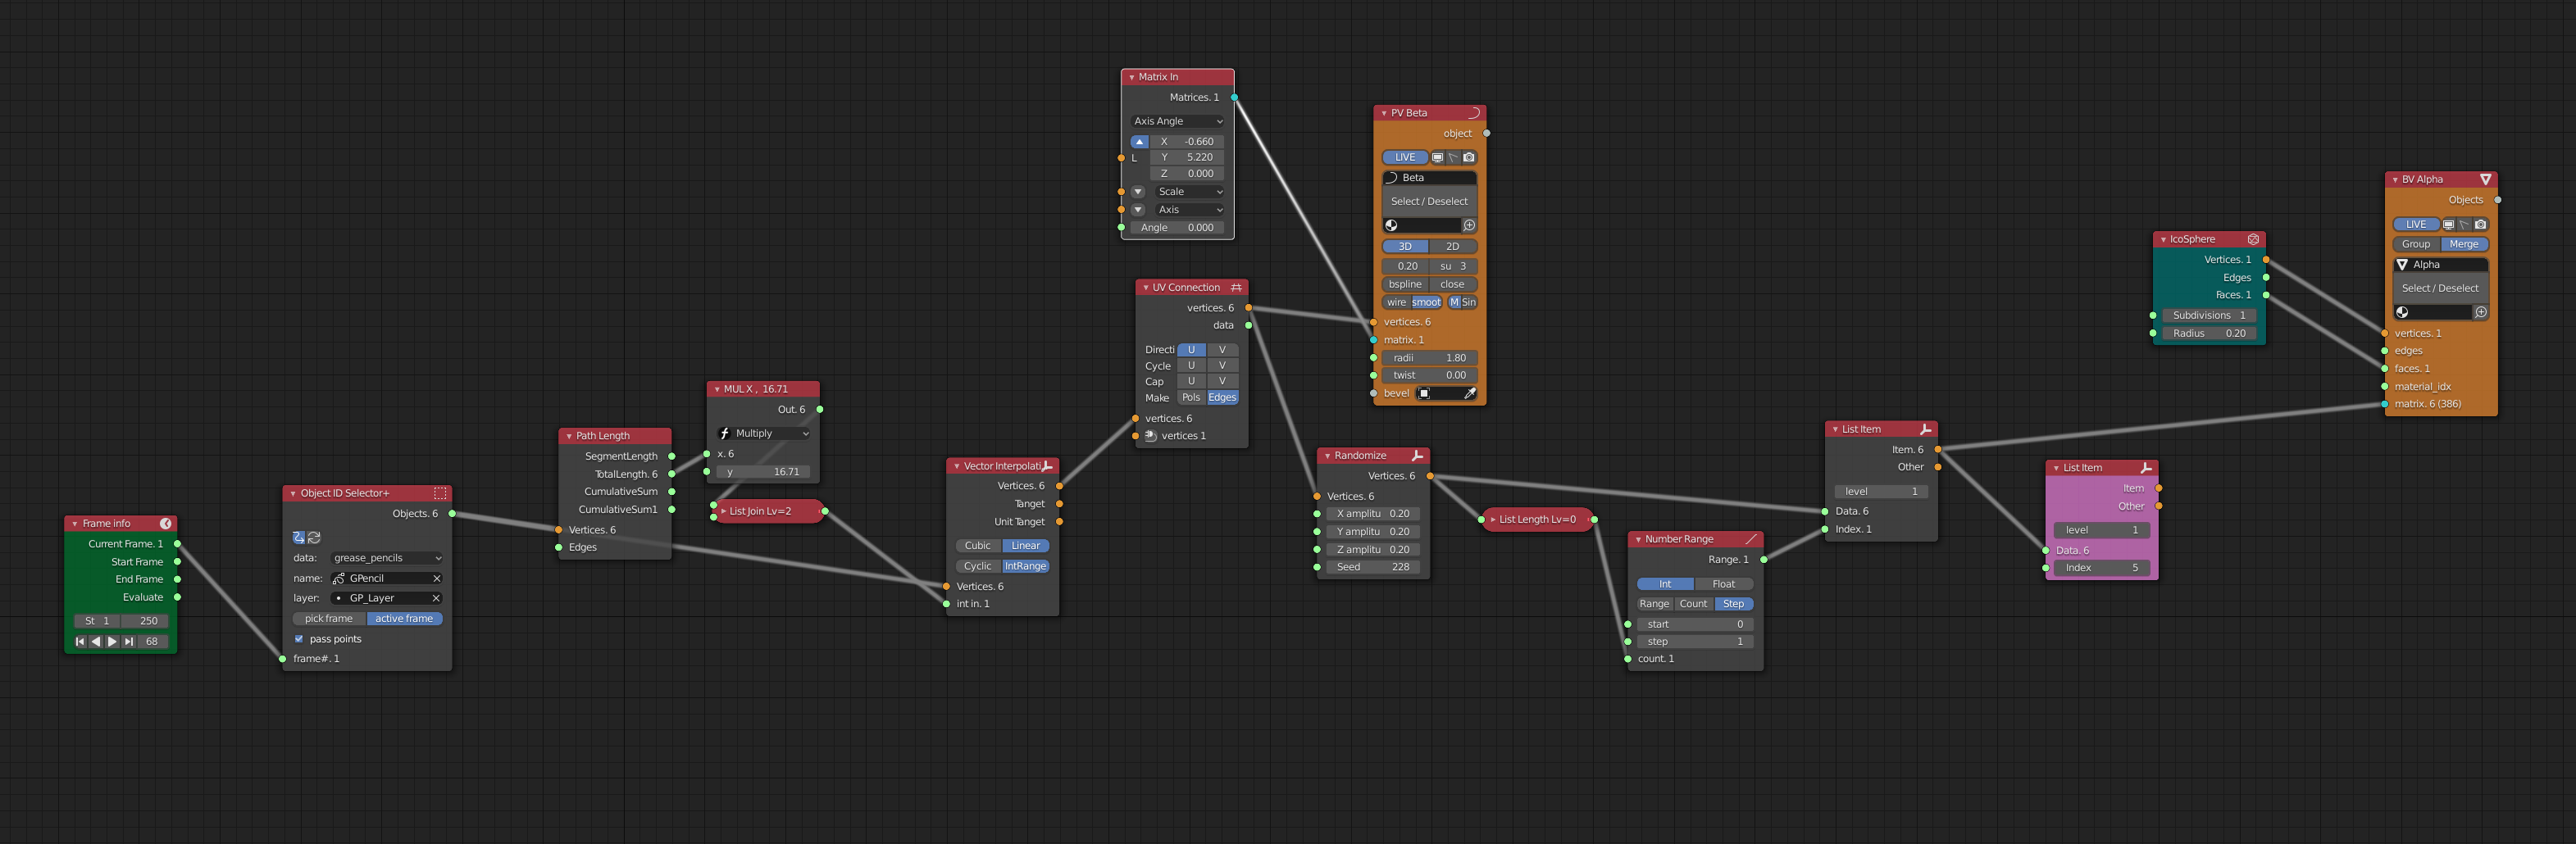Image resolution: width=2576 pixels, height=844 pixels.
Task: Collapse the Frame info node with its triangle
Action: click(74, 523)
